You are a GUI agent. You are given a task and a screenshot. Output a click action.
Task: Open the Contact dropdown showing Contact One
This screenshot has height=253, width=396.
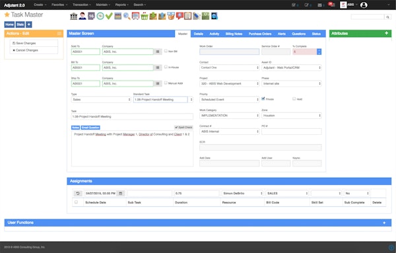[229, 67]
